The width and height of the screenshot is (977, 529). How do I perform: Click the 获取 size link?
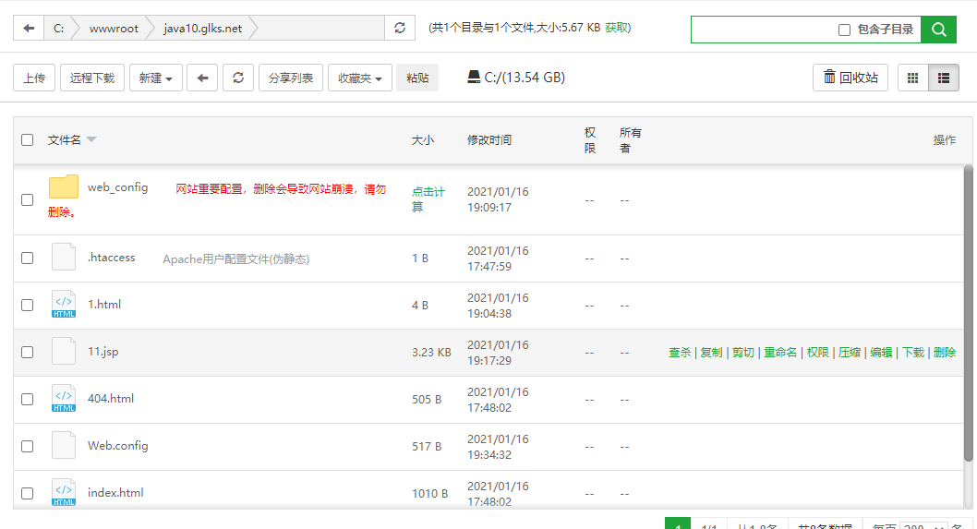click(x=617, y=28)
